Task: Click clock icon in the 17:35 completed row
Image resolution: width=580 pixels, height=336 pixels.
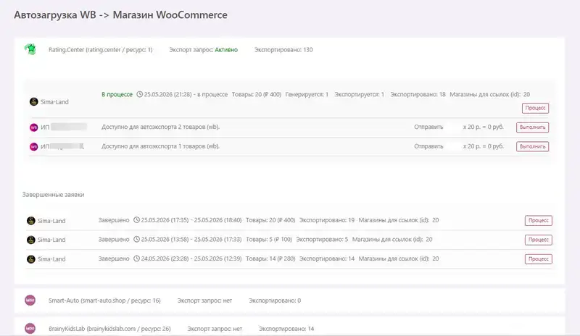Action: pyautogui.click(x=136, y=220)
